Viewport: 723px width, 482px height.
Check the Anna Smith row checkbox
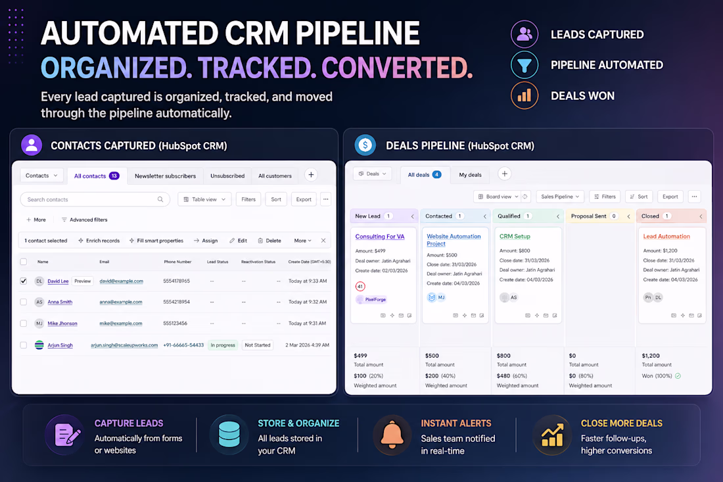pos(24,302)
